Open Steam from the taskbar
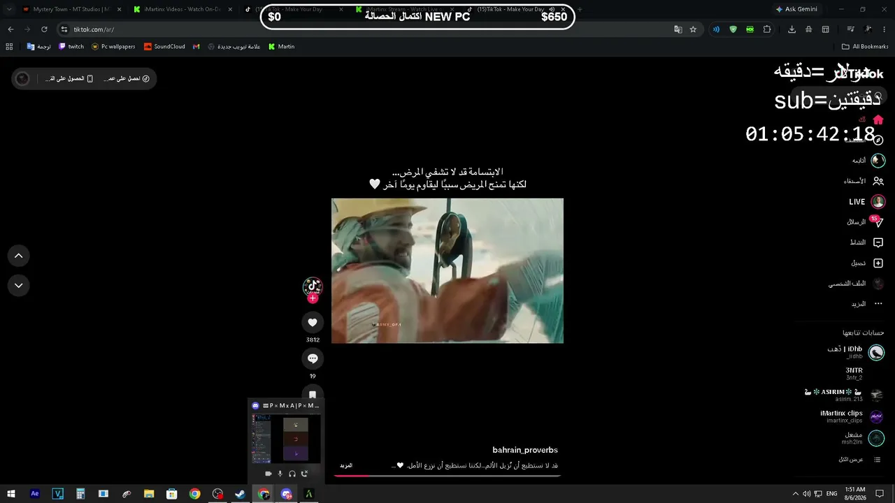The height and width of the screenshot is (503, 895). click(x=240, y=494)
